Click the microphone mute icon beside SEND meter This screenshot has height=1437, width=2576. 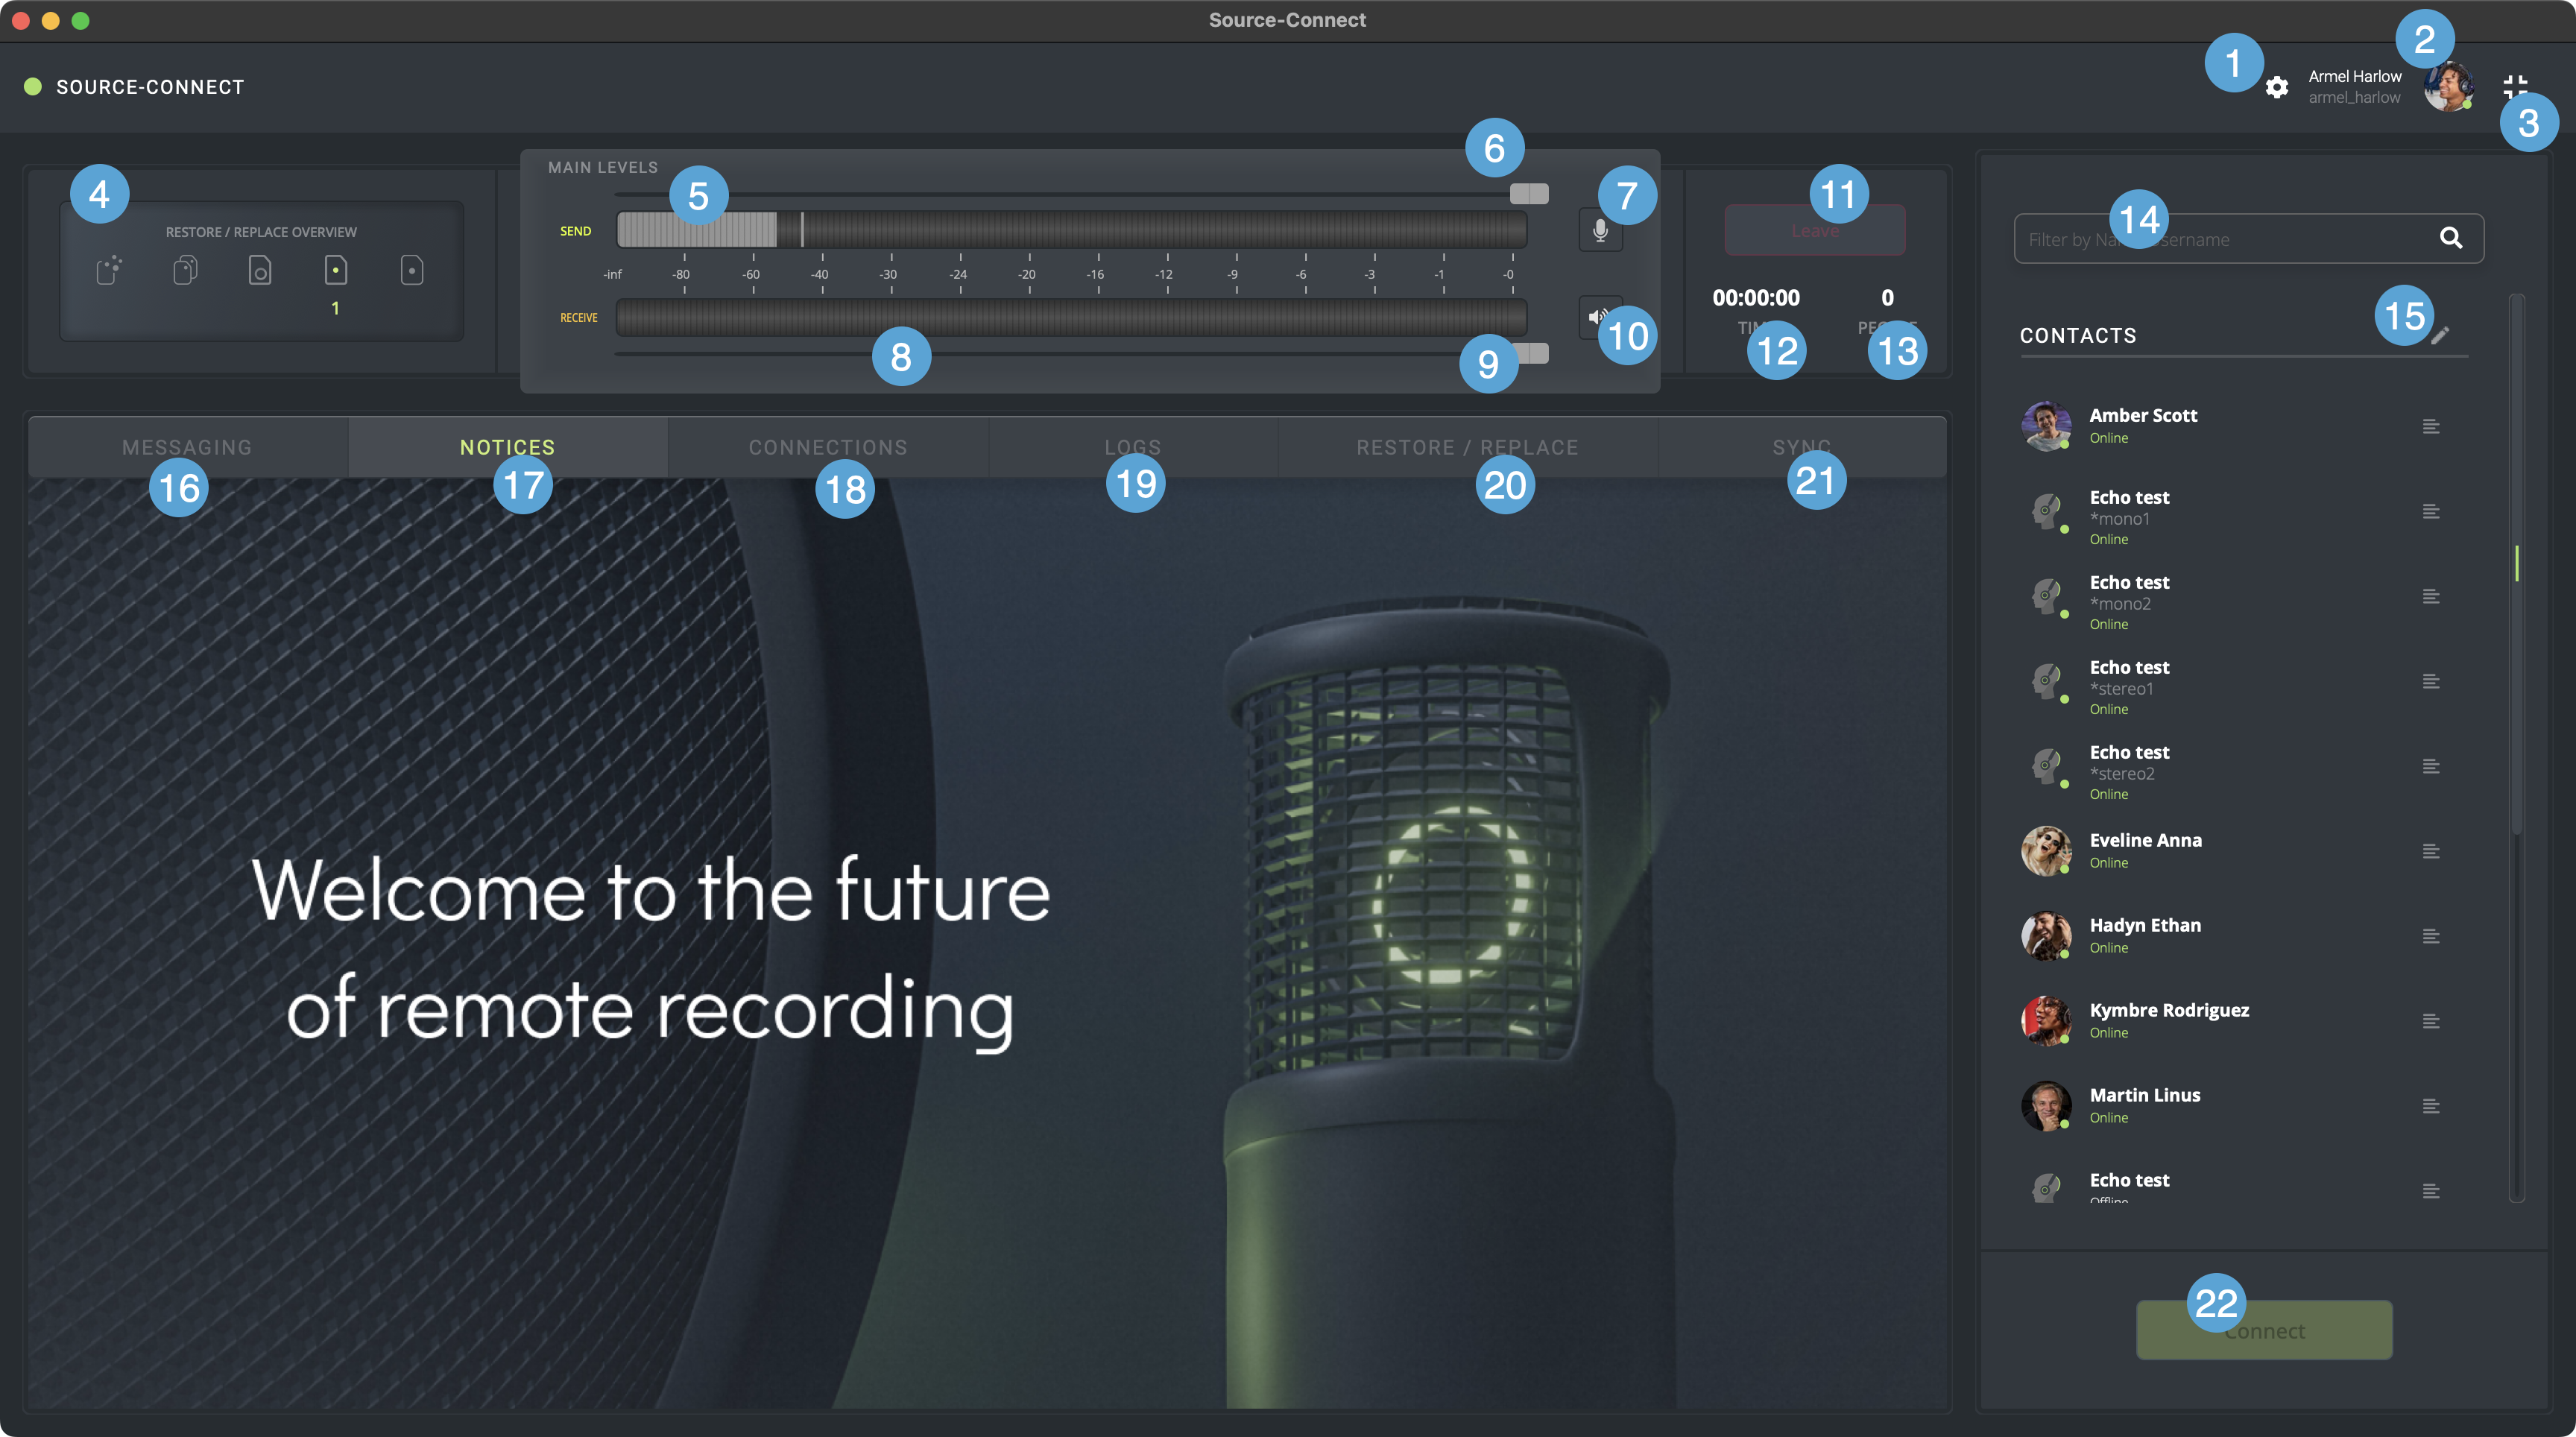coord(1600,231)
